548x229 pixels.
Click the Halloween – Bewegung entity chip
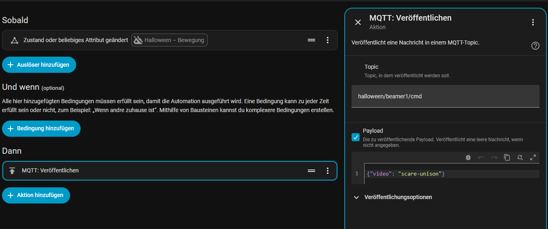169,40
